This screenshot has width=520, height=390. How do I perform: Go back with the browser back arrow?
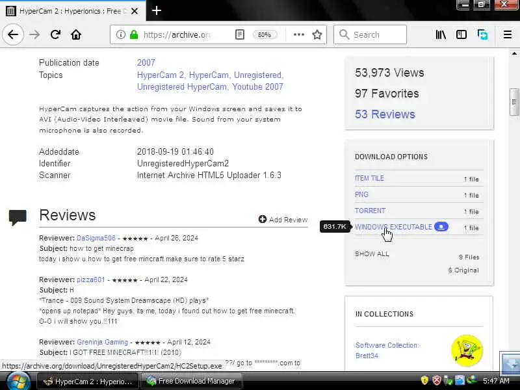click(13, 34)
